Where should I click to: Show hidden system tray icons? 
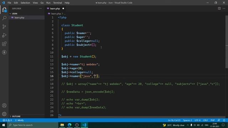188,125
